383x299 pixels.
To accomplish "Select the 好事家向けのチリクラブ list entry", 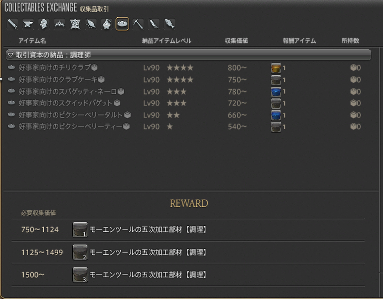I will [x=55, y=68].
